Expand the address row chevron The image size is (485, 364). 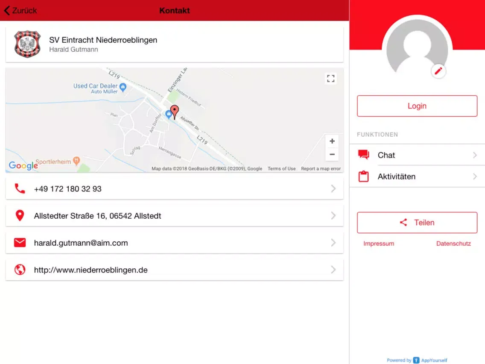point(333,215)
